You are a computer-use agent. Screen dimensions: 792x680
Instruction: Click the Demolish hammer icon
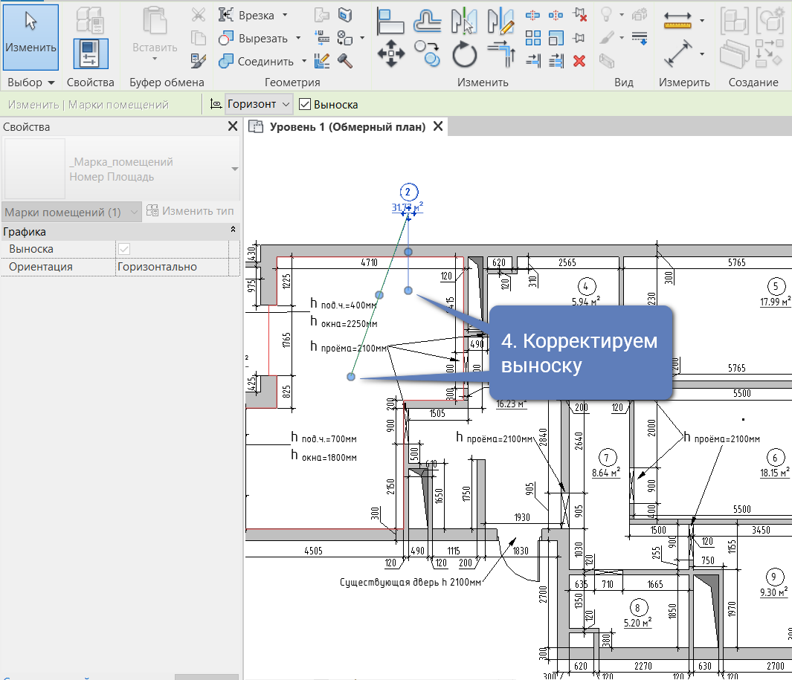pos(344,60)
